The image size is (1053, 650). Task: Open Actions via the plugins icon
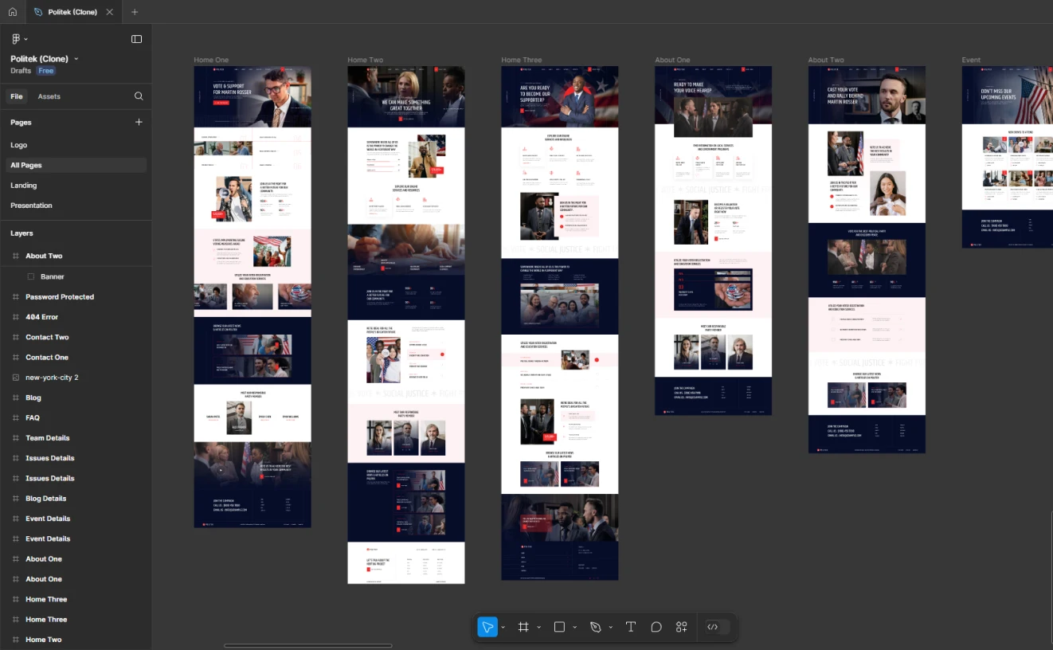point(682,627)
